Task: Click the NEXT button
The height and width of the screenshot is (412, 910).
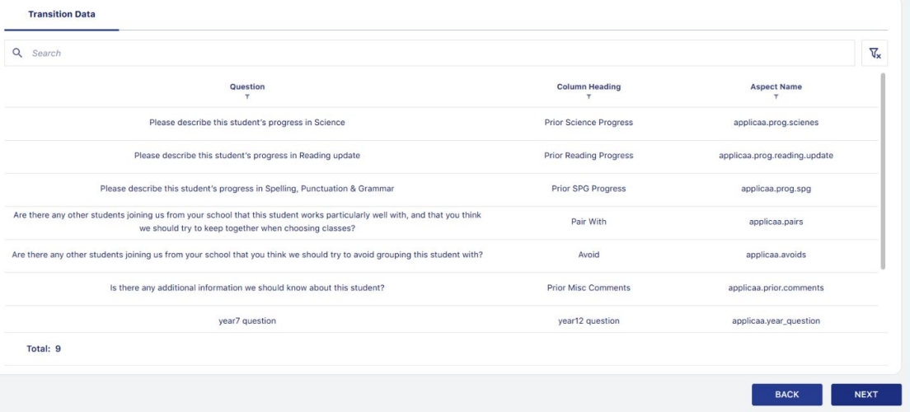Action: (865, 395)
